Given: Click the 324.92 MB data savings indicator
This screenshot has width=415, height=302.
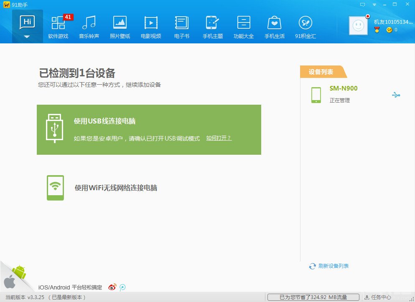Looking at the screenshot, I should tap(315, 297).
